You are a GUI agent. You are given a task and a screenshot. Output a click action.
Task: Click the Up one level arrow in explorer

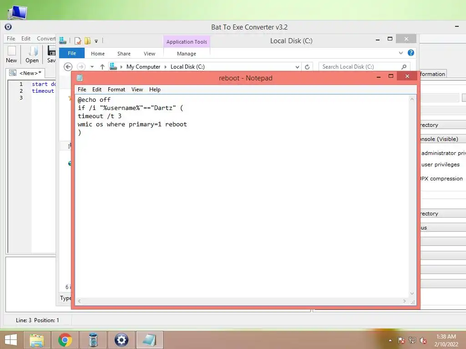(x=102, y=67)
